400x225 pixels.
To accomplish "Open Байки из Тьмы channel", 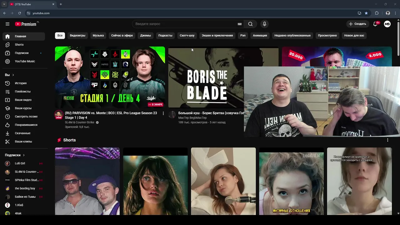I will point(24,197).
